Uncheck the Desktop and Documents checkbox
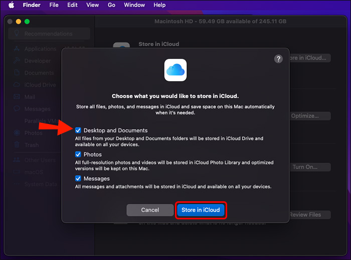 pos(78,130)
